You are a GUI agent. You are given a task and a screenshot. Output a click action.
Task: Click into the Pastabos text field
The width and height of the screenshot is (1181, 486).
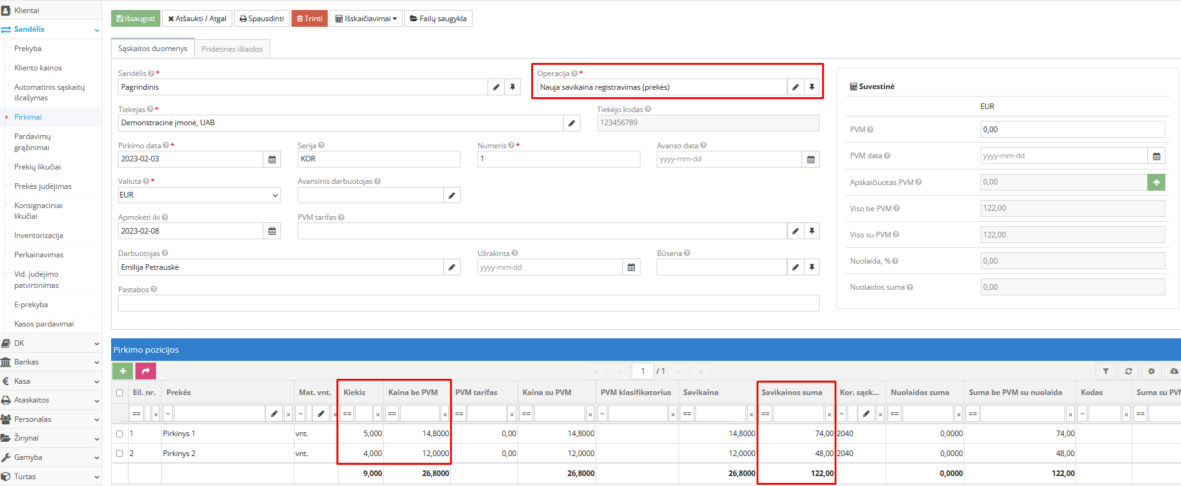pos(468,303)
